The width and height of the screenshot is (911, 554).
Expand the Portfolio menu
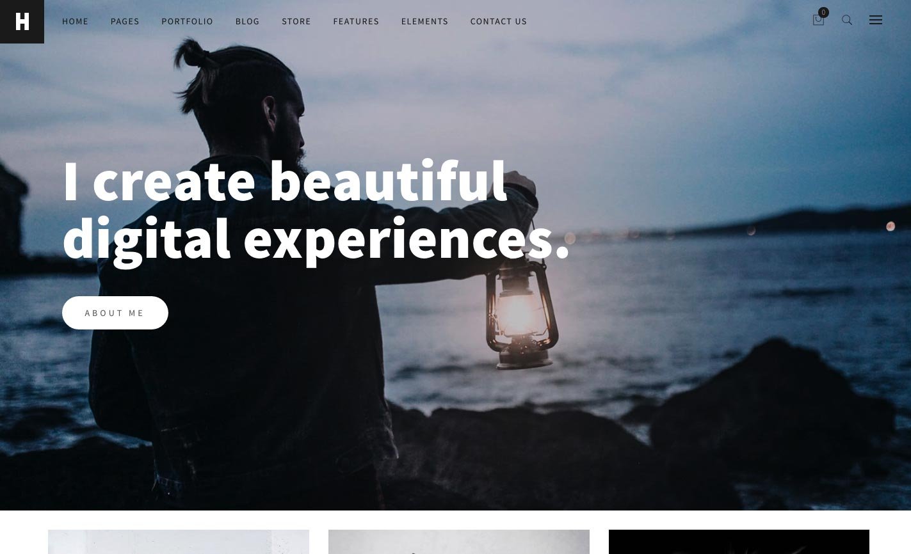pyautogui.click(x=187, y=21)
